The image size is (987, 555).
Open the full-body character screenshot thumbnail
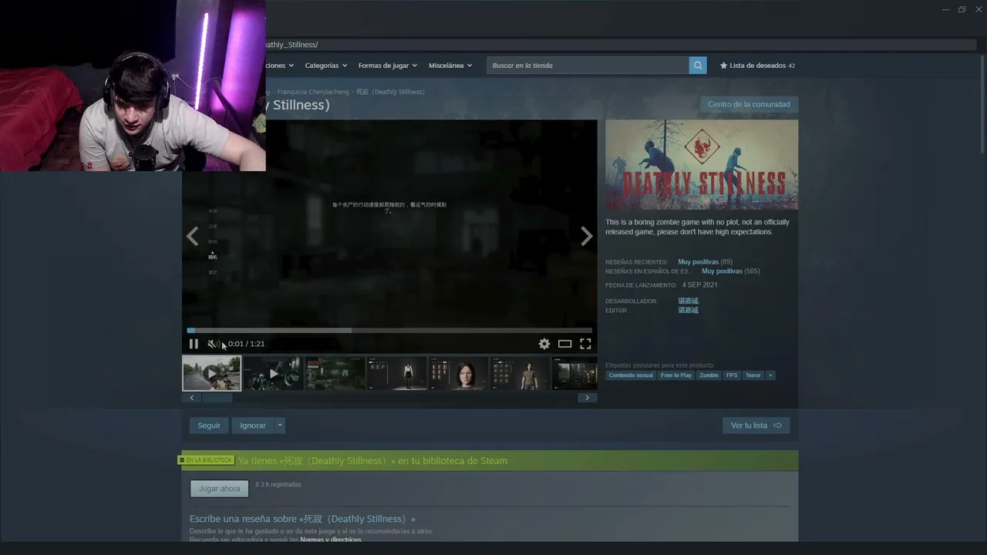[396, 373]
